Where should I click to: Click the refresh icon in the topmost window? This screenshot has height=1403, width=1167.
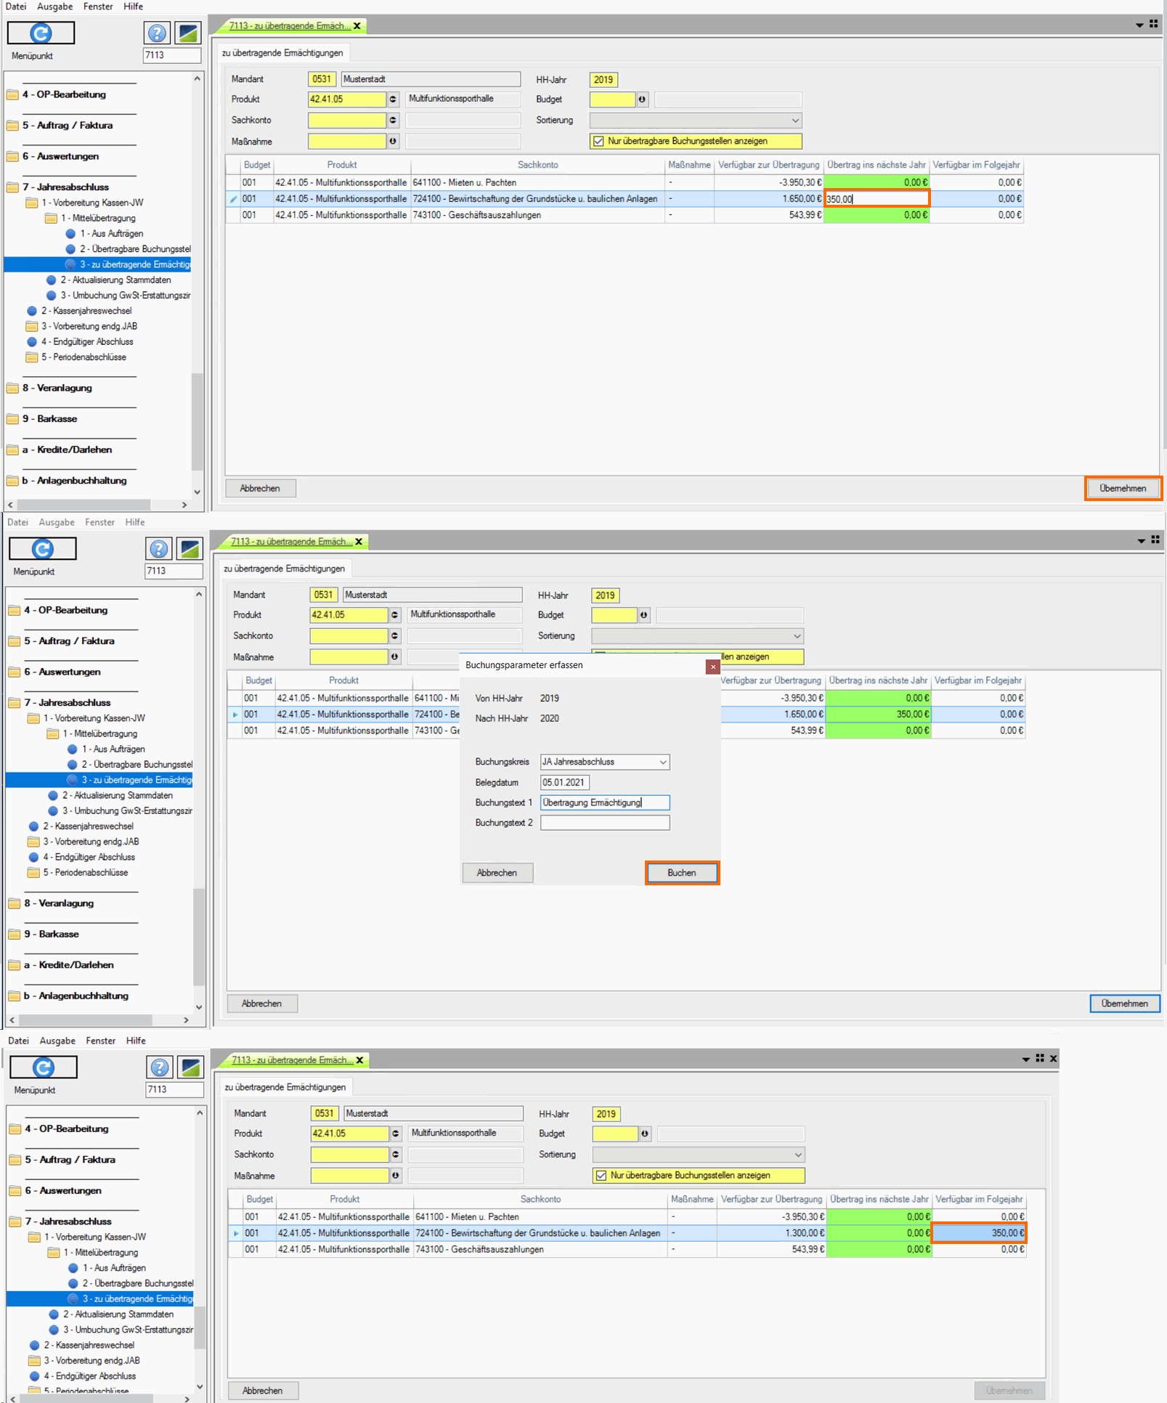tap(41, 33)
